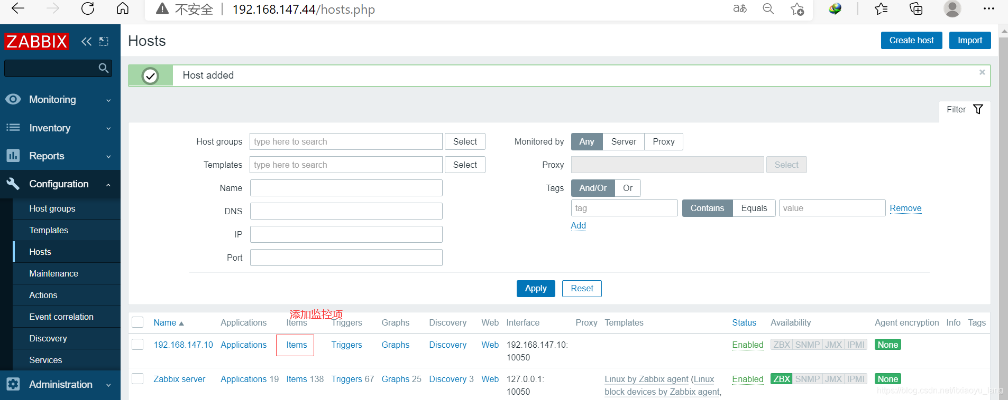Open Templates in Configuration menu

tap(49, 230)
